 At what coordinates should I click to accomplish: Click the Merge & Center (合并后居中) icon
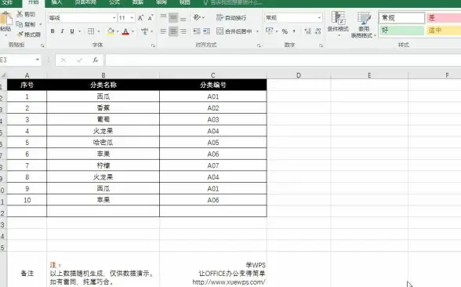[x=220, y=31]
